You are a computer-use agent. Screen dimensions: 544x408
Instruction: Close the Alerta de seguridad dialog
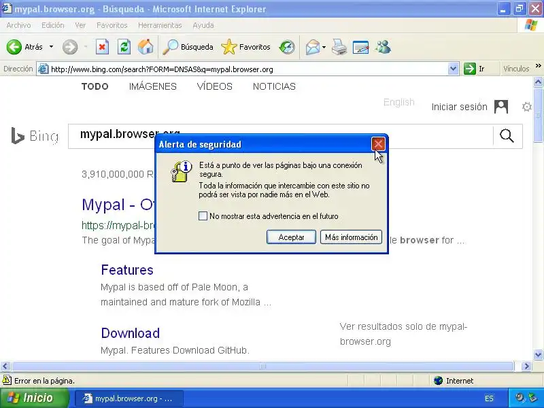tap(378, 144)
